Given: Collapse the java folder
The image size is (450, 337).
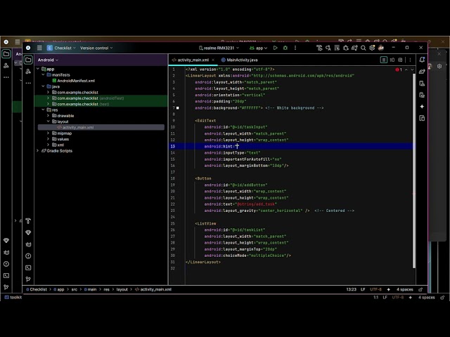Looking at the screenshot, I should 43,86.
